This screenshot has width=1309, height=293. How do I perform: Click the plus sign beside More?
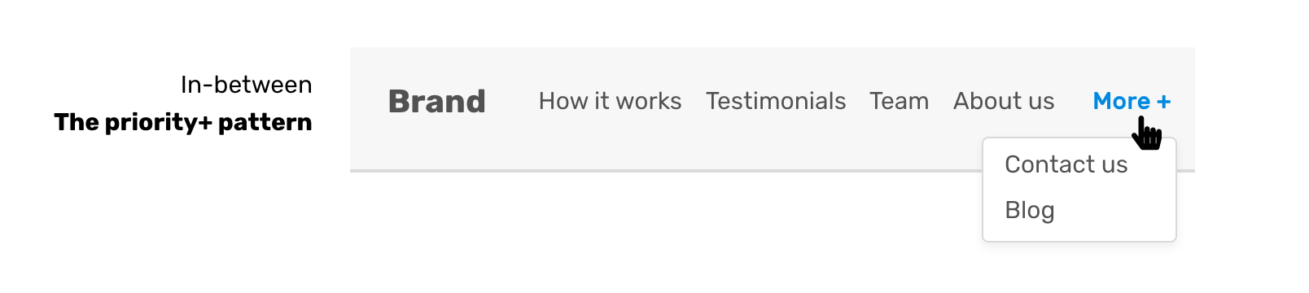click(x=1164, y=102)
